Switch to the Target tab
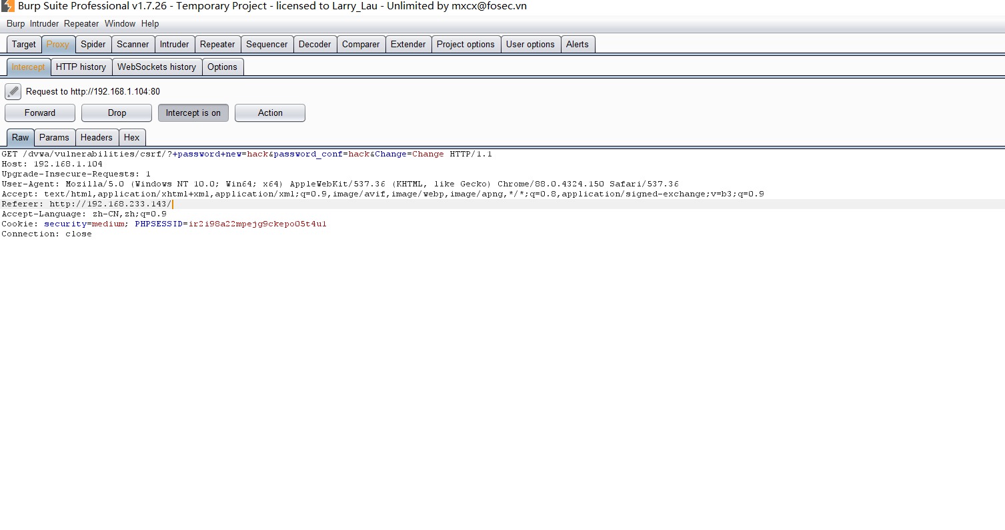This screenshot has height=530, width=1005. [24, 45]
